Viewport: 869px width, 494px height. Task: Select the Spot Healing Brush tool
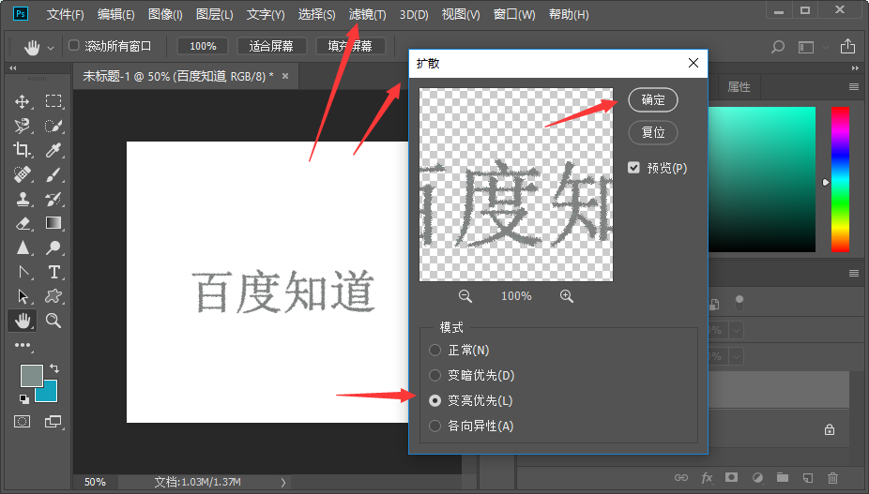tap(23, 174)
